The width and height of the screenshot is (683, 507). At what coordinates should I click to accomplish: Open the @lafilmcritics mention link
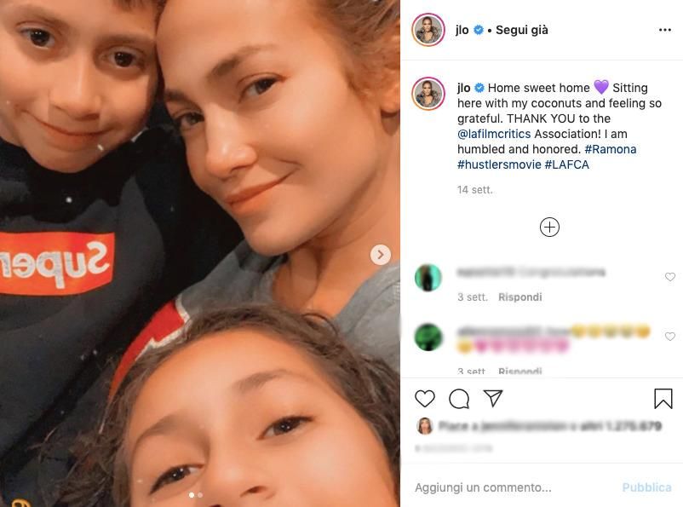494,134
